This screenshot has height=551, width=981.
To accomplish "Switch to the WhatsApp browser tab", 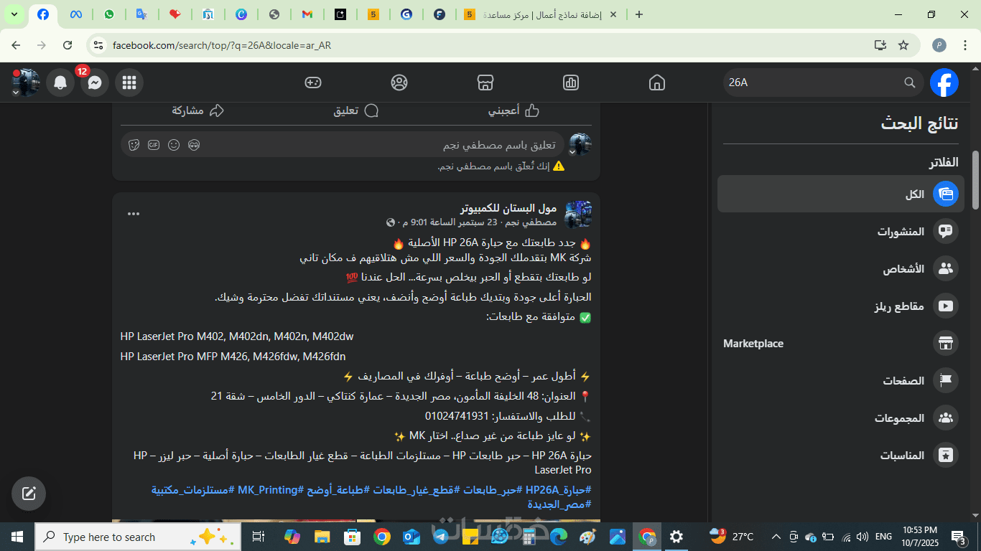I will coord(109,14).
